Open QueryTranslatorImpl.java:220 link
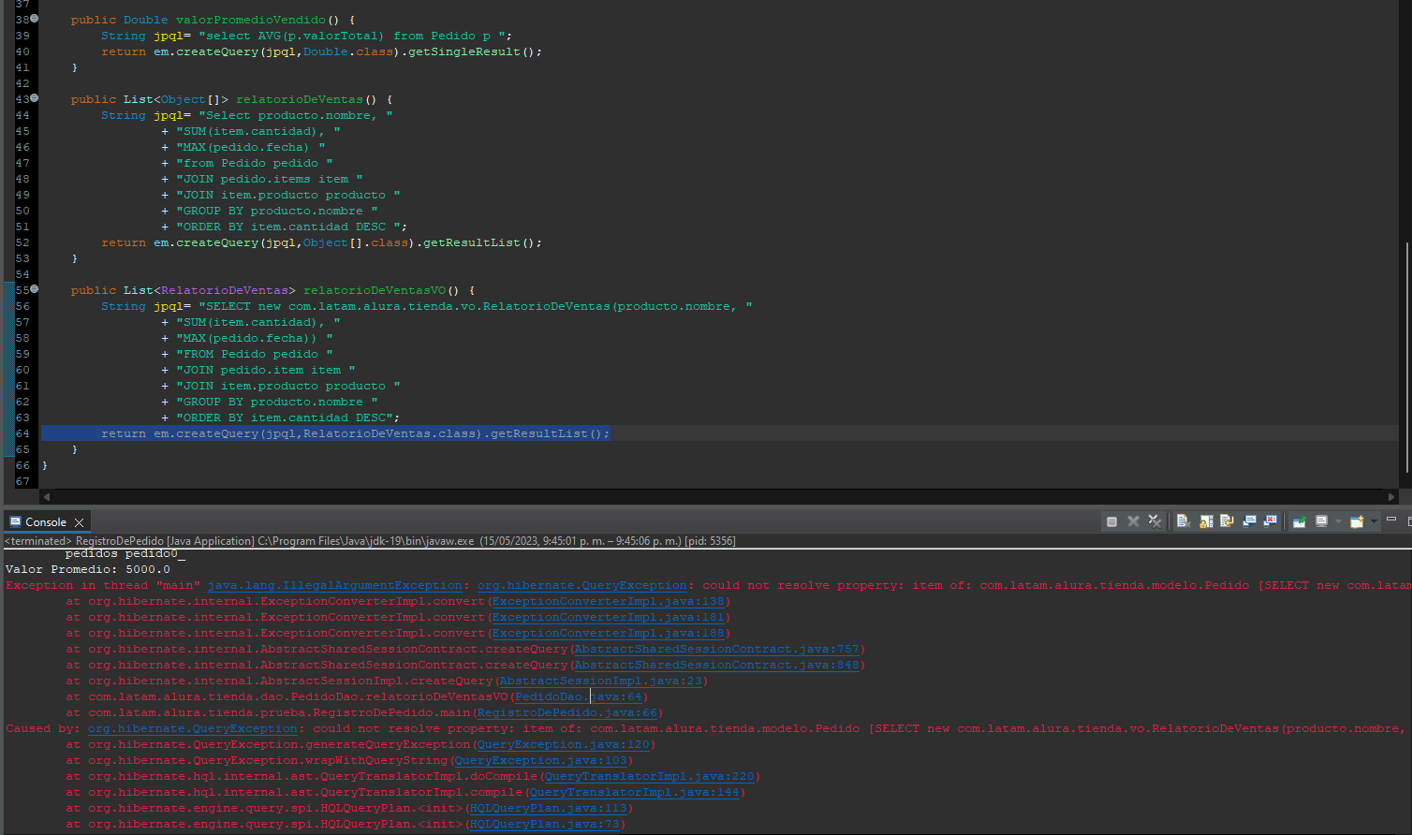Image resolution: width=1412 pixels, height=835 pixels. 650,776
